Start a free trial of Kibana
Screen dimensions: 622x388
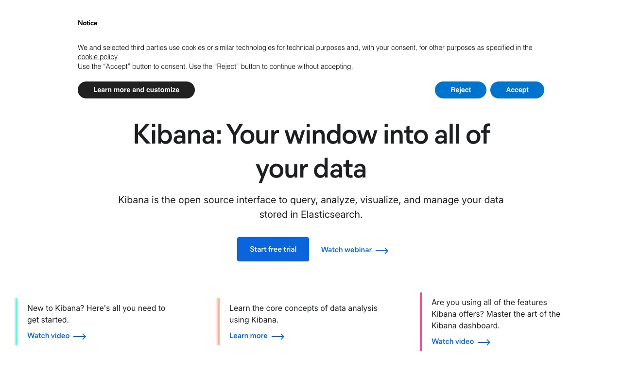pyautogui.click(x=273, y=249)
